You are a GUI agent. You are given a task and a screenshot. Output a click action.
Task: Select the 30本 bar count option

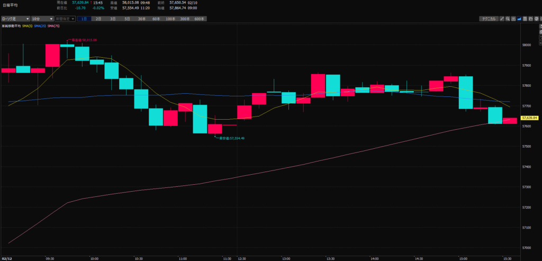(142, 19)
